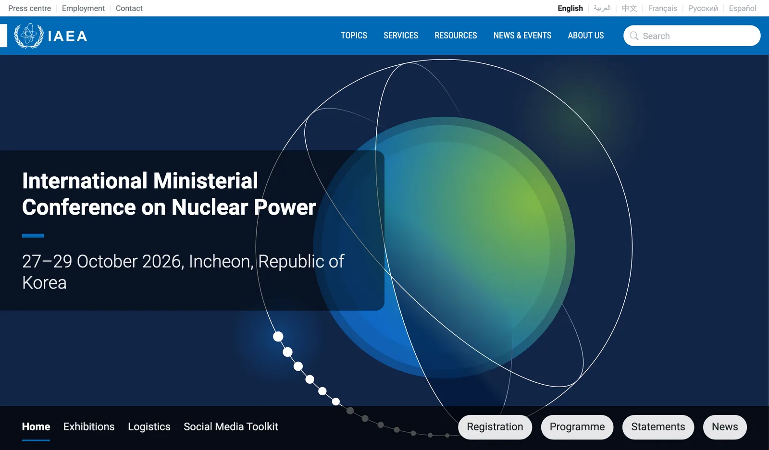Switch site language to Chinese

(x=629, y=8)
